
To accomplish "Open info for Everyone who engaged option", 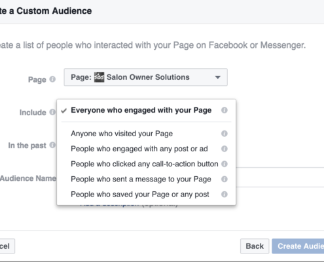I will 225,110.
